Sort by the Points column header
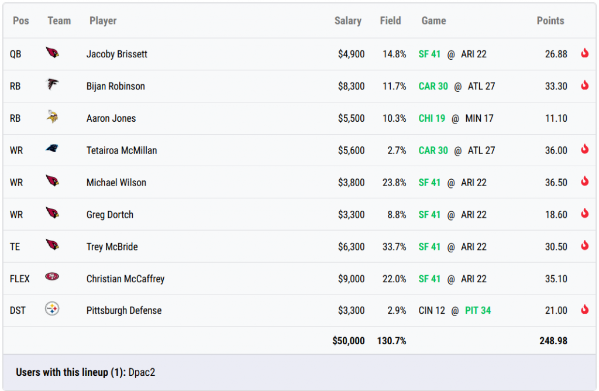Image resolution: width=599 pixels, height=391 pixels. tap(550, 20)
